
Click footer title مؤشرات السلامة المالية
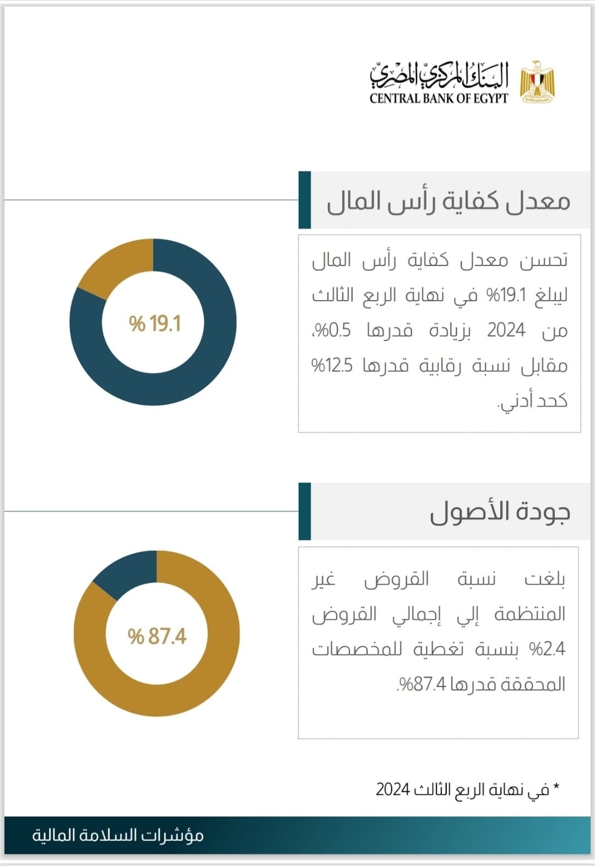[118, 835]
